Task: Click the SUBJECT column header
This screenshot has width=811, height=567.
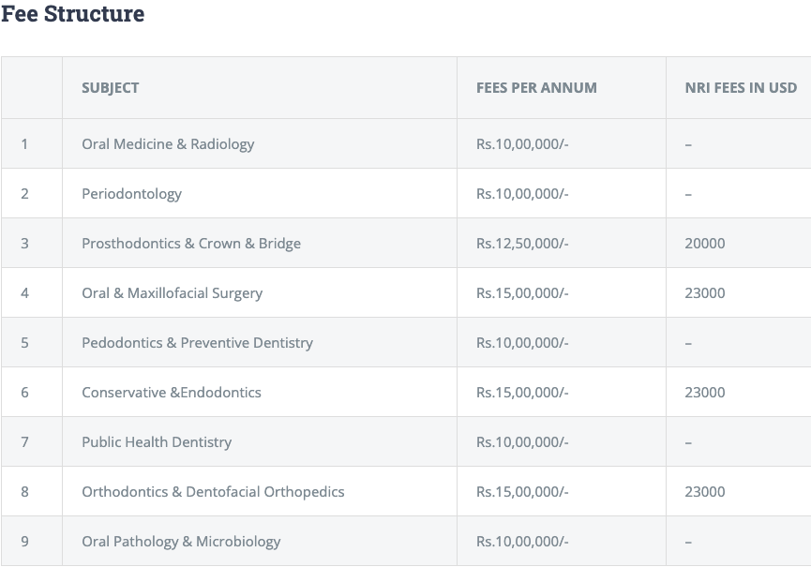Action: click(x=111, y=87)
